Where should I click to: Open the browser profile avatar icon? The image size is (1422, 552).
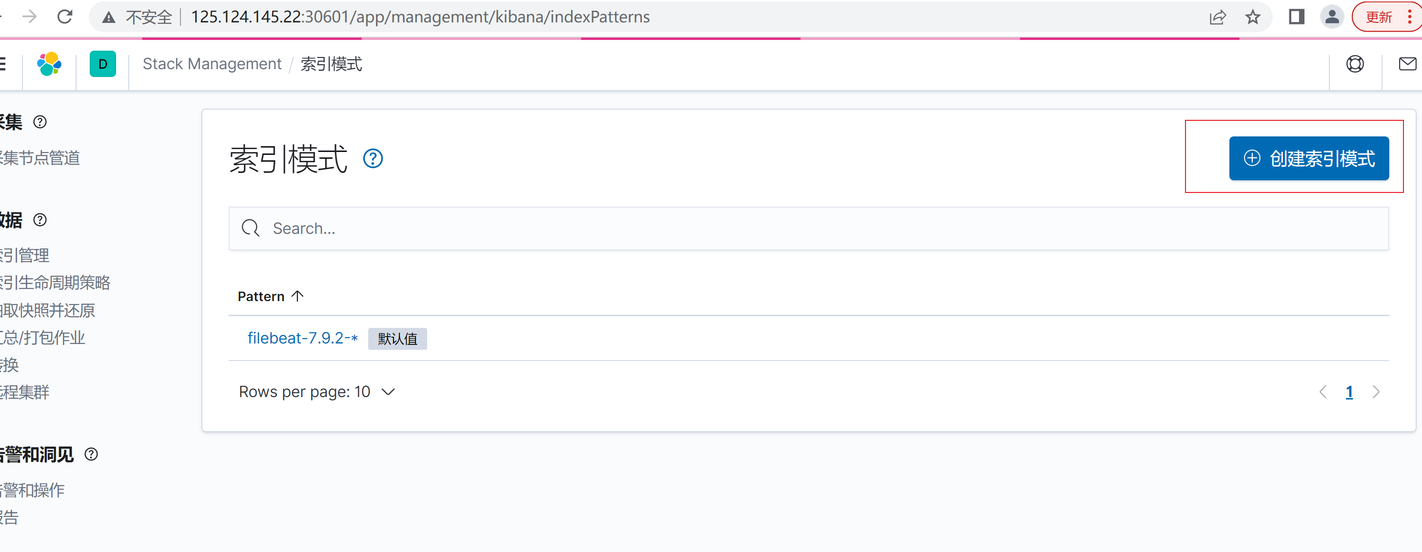click(1331, 17)
